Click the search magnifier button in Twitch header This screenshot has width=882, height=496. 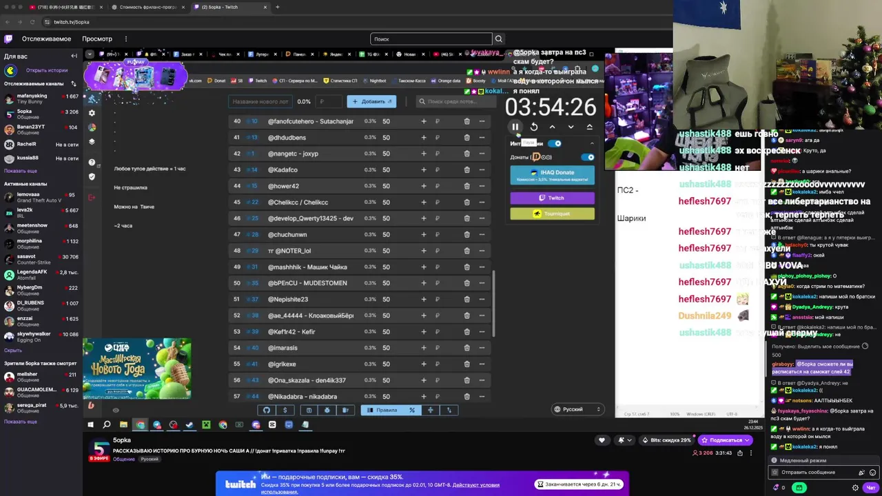point(499,39)
